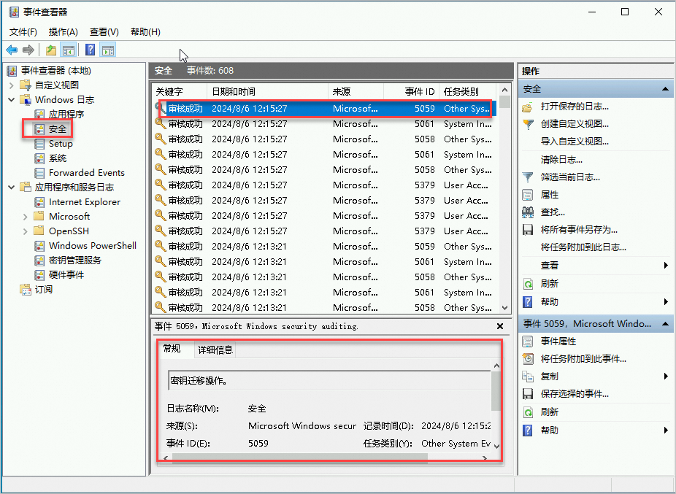The image size is (676, 494).
Task: Open a saved log via the toolbar folder icon
Action: [50, 50]
